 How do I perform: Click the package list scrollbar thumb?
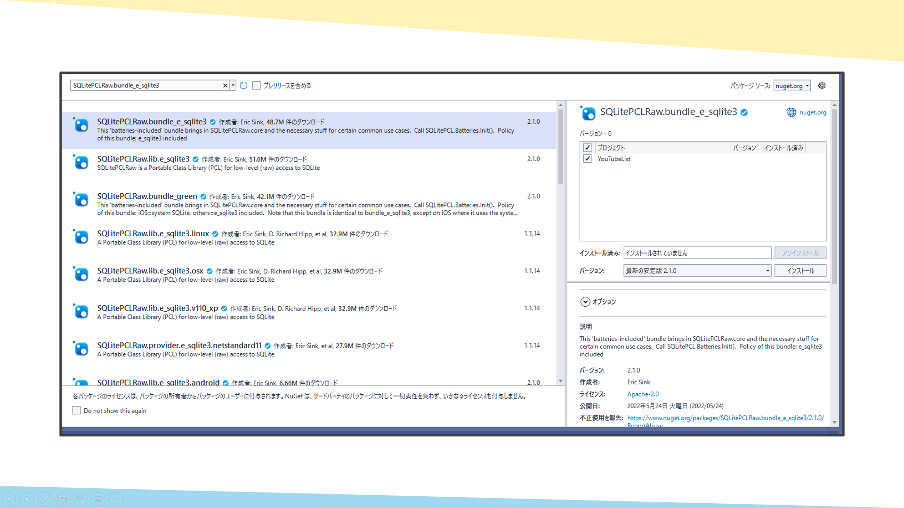[x=560, y=146]
